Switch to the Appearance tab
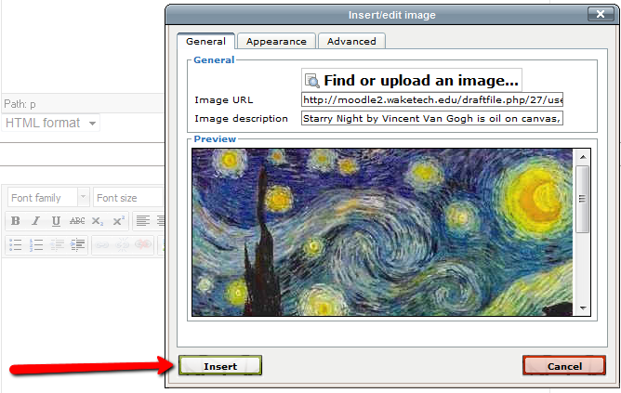The width and height of the screenshot is (621, 393). tap(276, 41)
